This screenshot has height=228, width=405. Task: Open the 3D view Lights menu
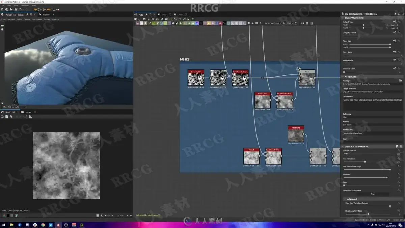(19, 19)
